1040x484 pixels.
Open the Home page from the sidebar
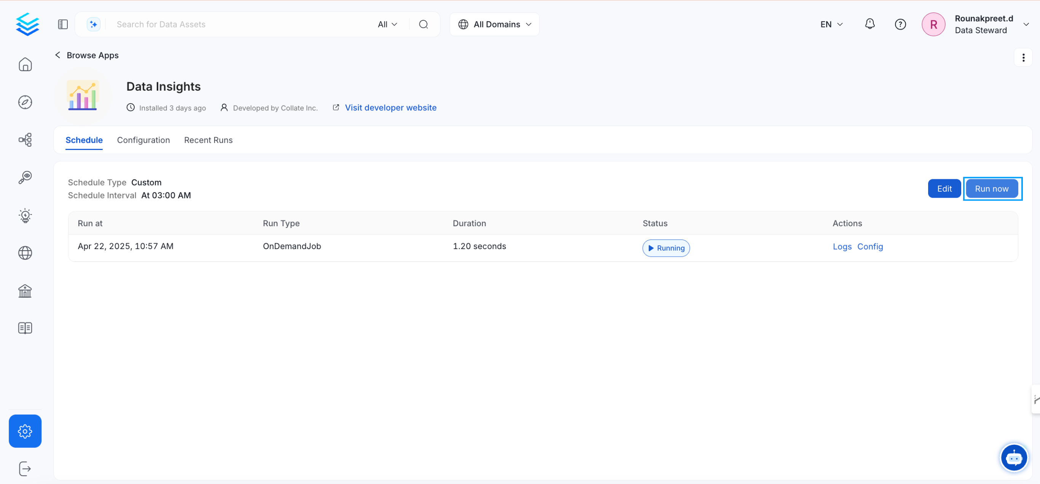25,64
